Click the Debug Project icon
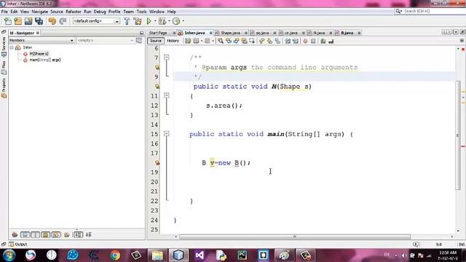This screenshot has height=262, width=466. tap(162, 21)
